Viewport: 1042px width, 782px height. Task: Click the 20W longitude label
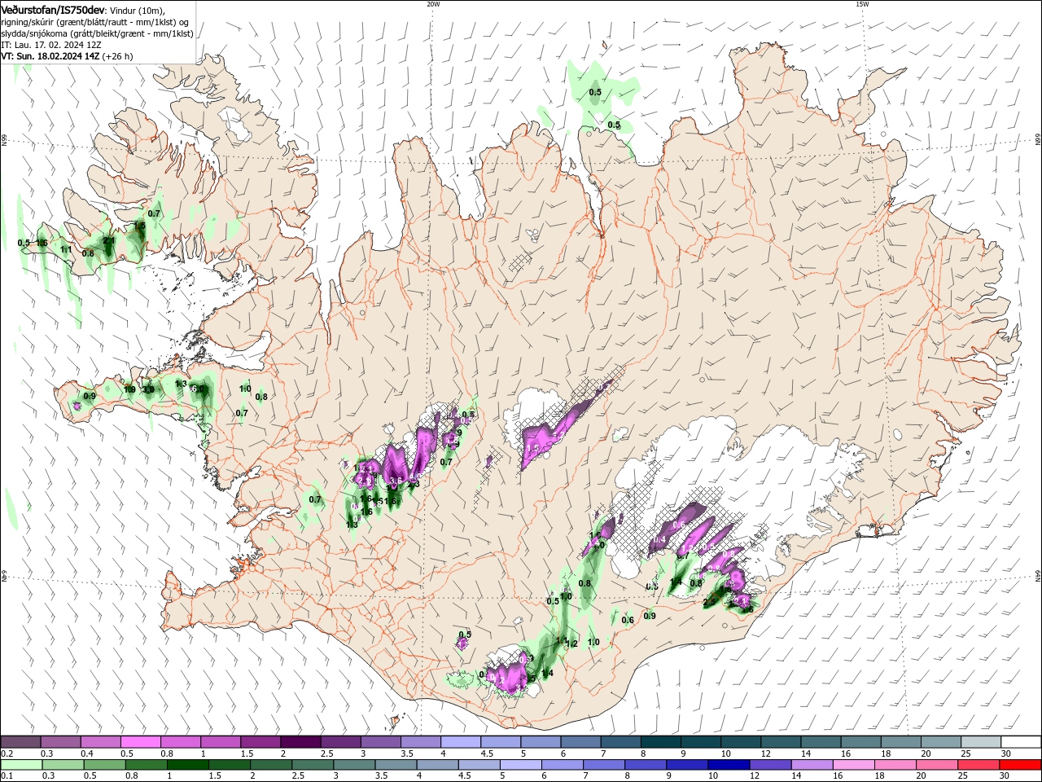pos(433,3)
